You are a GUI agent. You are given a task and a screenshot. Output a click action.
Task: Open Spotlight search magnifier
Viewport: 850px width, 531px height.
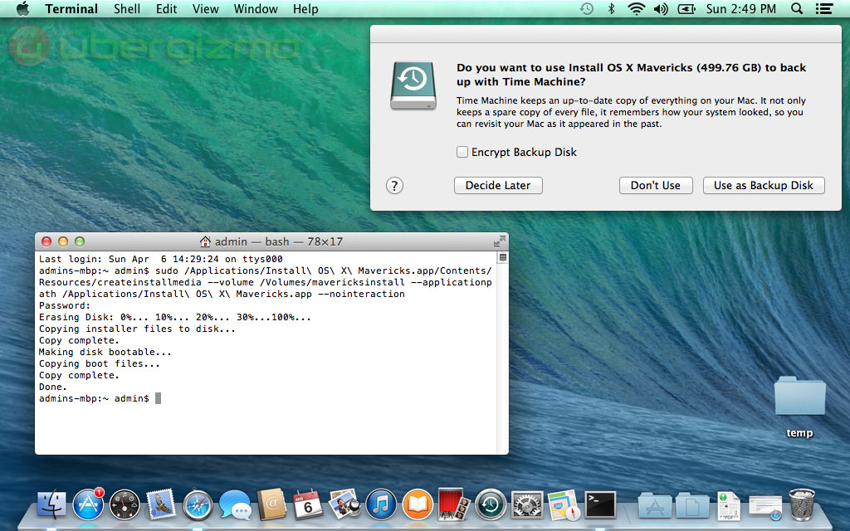point(797,8)
